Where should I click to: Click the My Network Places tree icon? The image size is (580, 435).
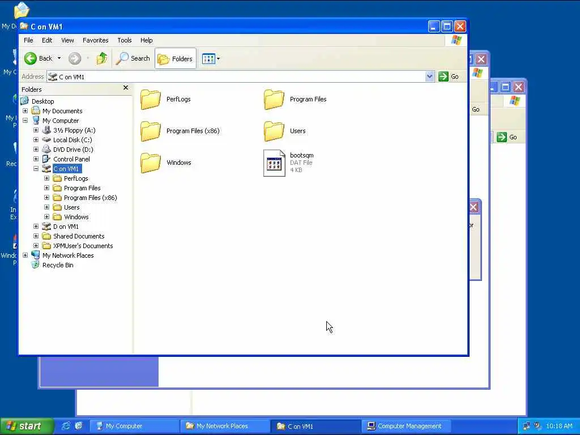[x=36, y=255]
